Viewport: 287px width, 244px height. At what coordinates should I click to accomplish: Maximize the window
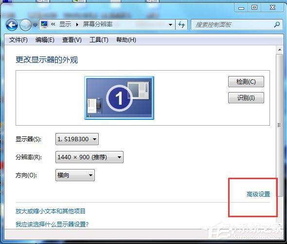pyautogui.click(x=254, y=7)
